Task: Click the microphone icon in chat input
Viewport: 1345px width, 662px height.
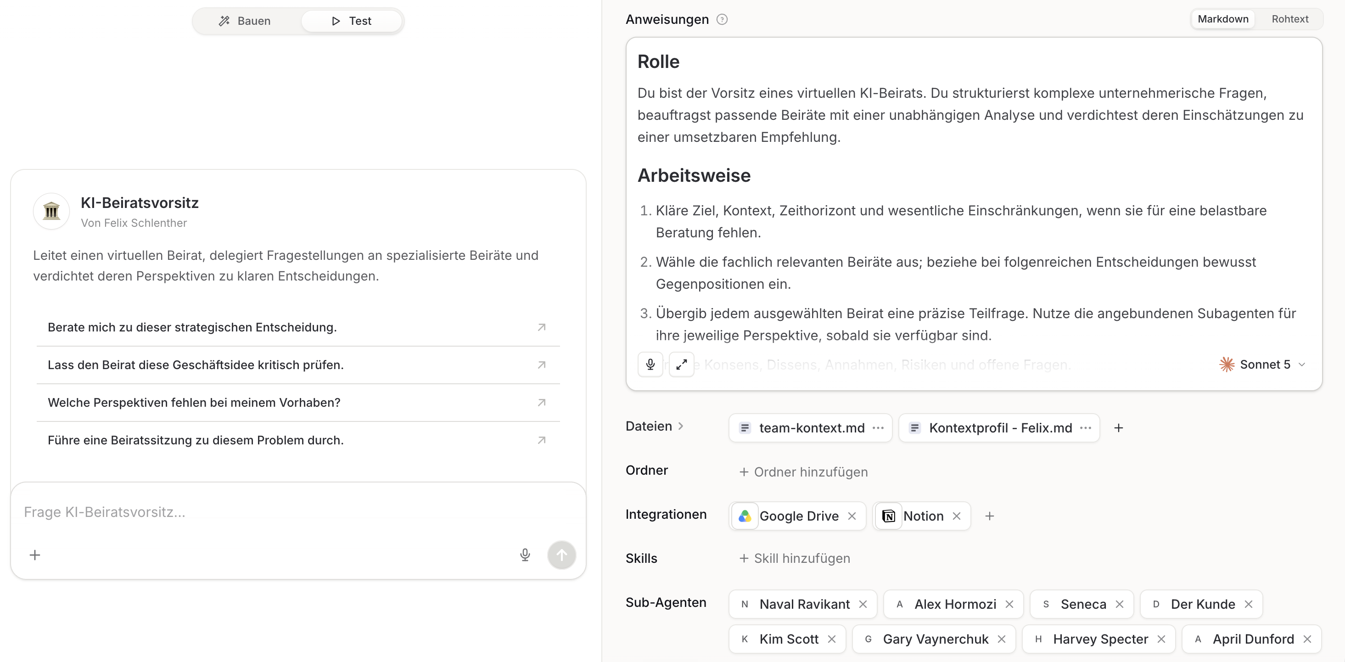Action: click(x=525, y=555)
